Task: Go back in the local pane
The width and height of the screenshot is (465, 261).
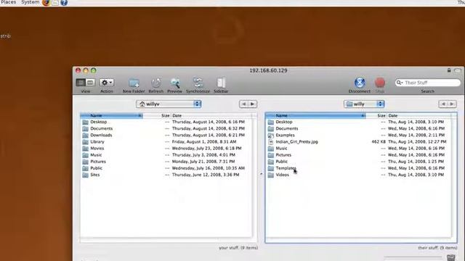Action: tap(244, 104)
